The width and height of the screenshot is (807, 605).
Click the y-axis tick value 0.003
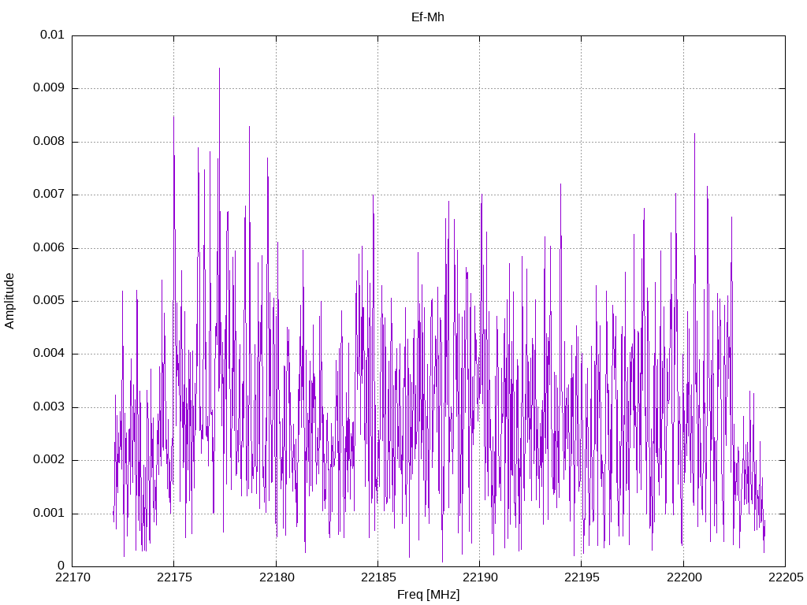click(x=49, y=407)
